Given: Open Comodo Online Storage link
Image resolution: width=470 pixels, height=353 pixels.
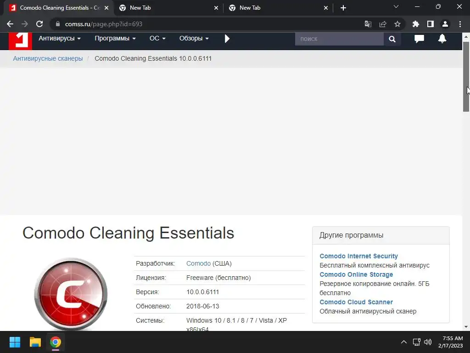Looking at the screenshot, I should [356, 274].
